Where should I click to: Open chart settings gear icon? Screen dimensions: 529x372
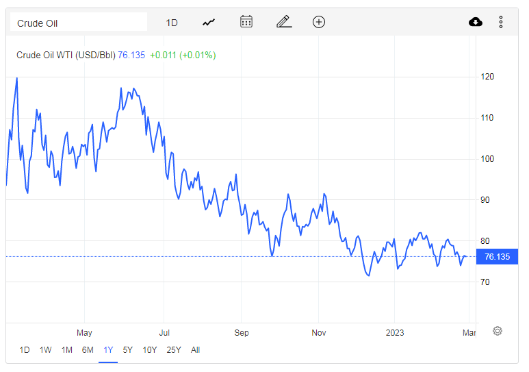(498, 331)
